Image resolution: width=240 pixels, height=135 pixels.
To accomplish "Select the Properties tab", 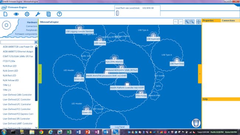I will [208, 21].
